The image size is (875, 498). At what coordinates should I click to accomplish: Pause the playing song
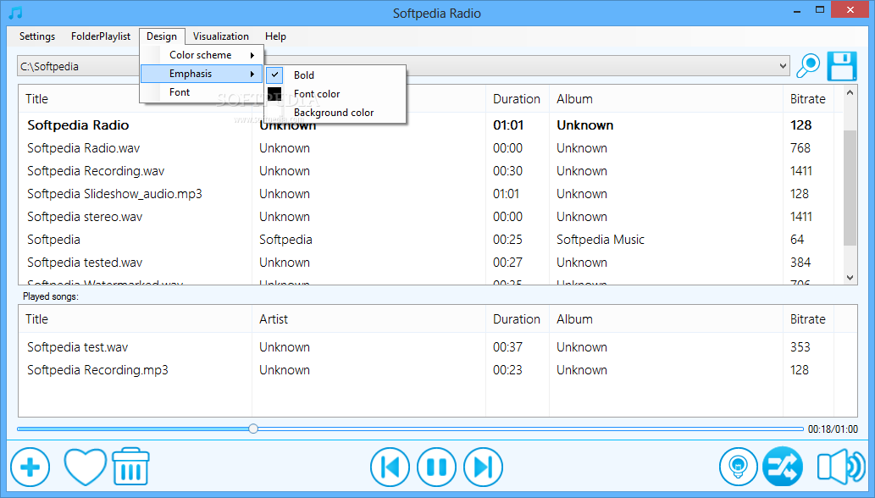coord(436,467)
